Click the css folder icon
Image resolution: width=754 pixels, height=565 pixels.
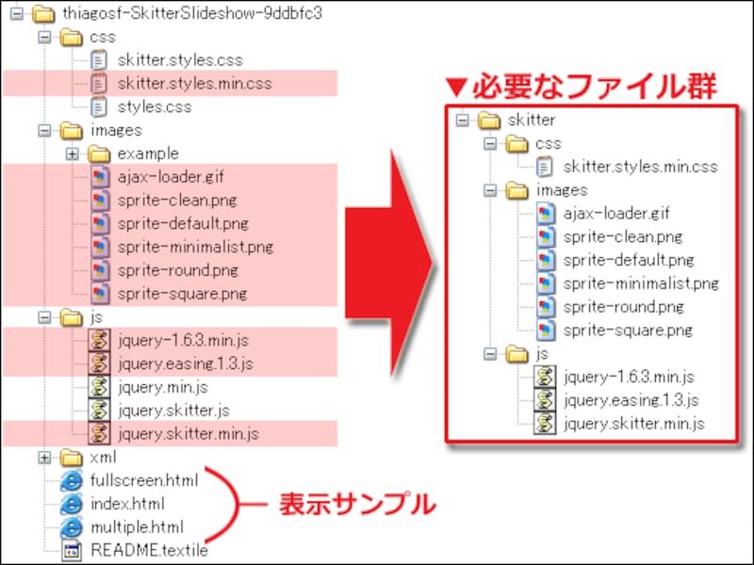point(71,37)
